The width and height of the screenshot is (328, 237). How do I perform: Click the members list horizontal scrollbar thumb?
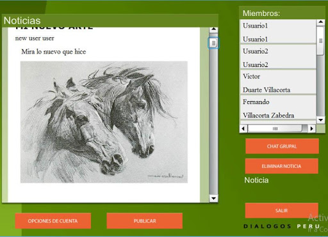point(275,128)
